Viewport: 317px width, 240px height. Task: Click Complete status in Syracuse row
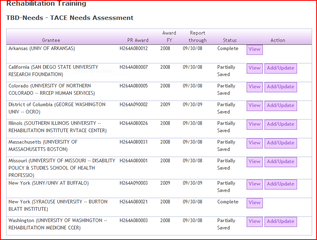tap(228, 202)
